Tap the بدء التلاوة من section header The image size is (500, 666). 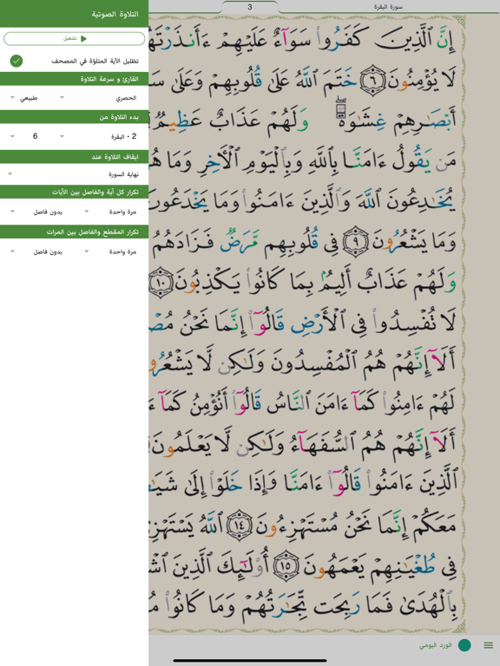[75, 117]
